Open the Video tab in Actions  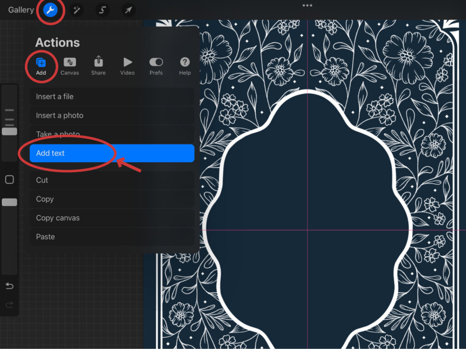point(127,66)
